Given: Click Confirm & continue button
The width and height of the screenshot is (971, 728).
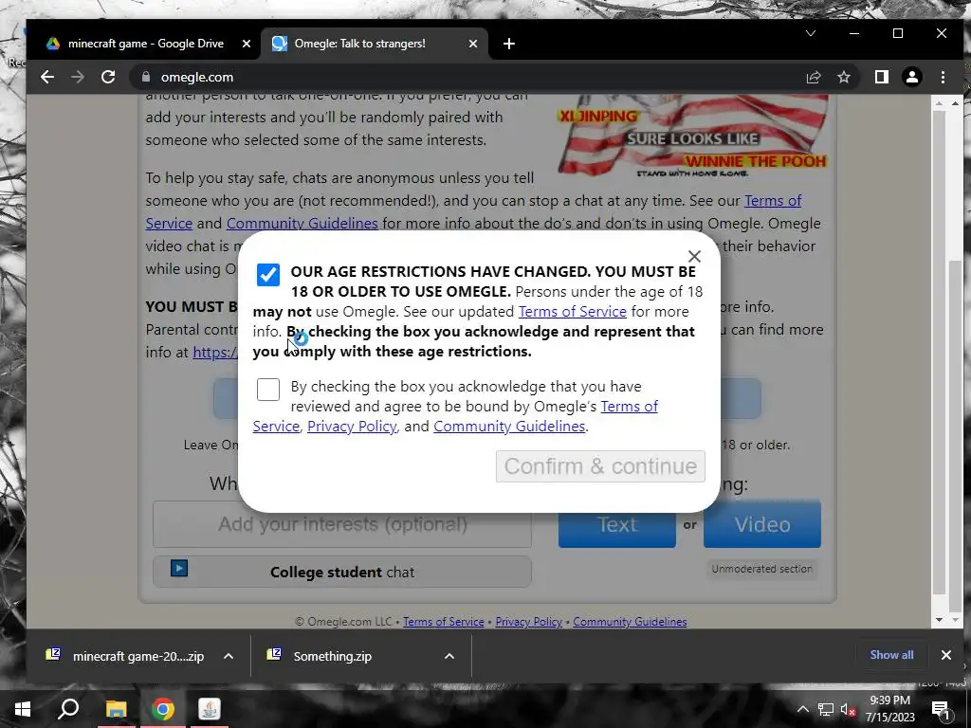Looking at the screenshot, I should pos(600,466).
